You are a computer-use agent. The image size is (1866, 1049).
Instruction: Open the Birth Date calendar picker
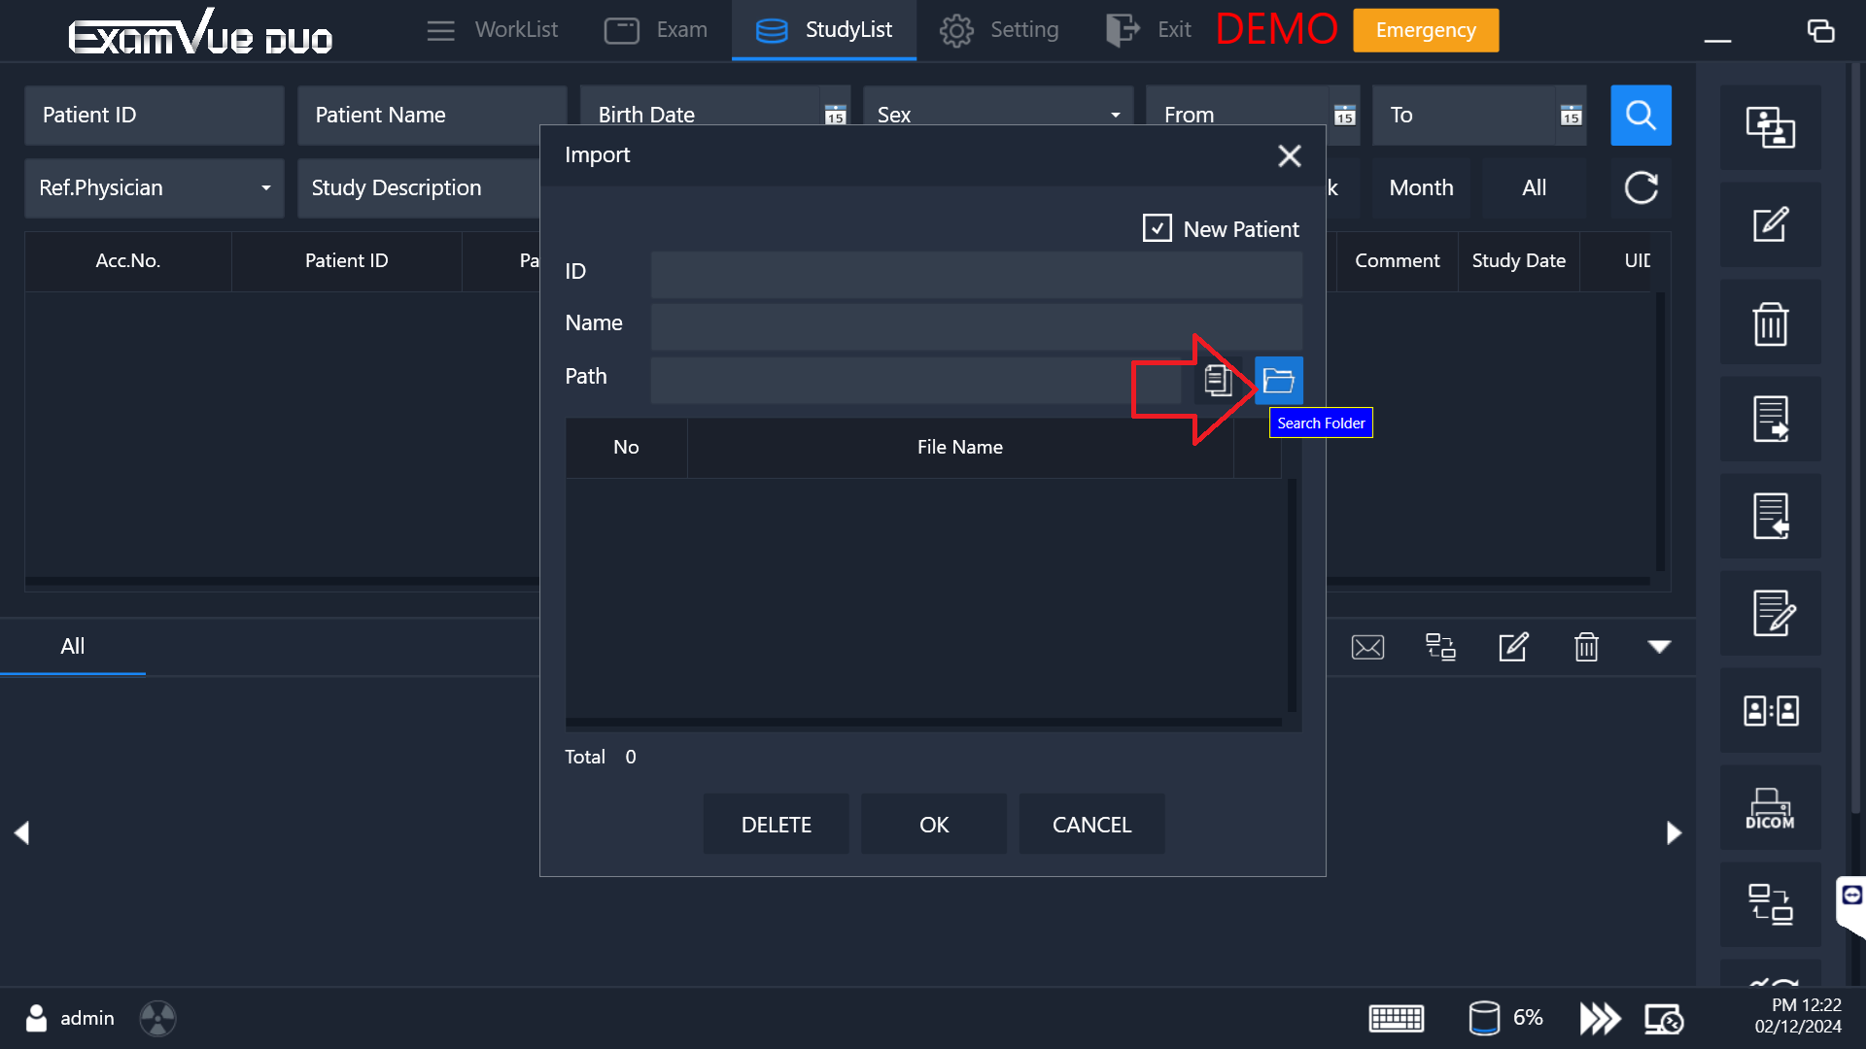[x=835, y=116]
